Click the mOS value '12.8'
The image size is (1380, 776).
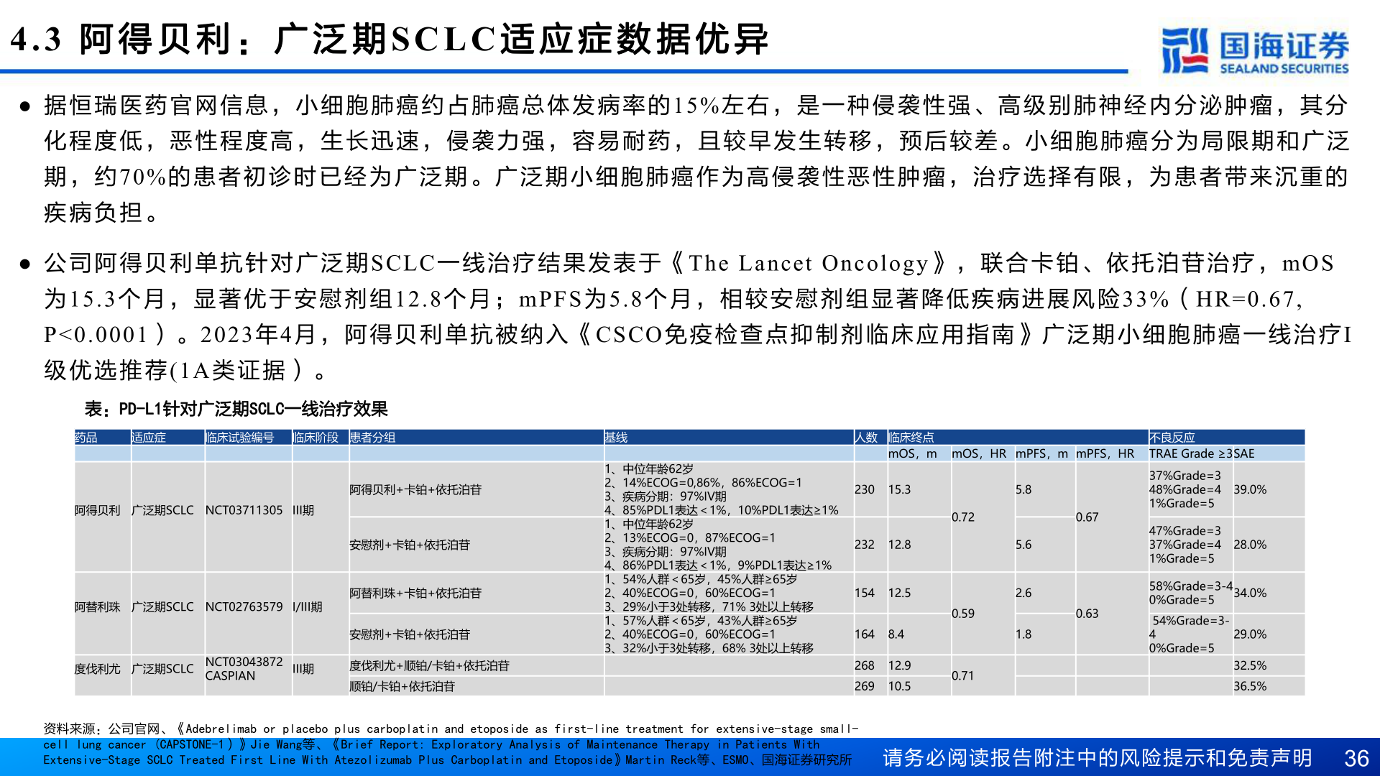(900, 545)
